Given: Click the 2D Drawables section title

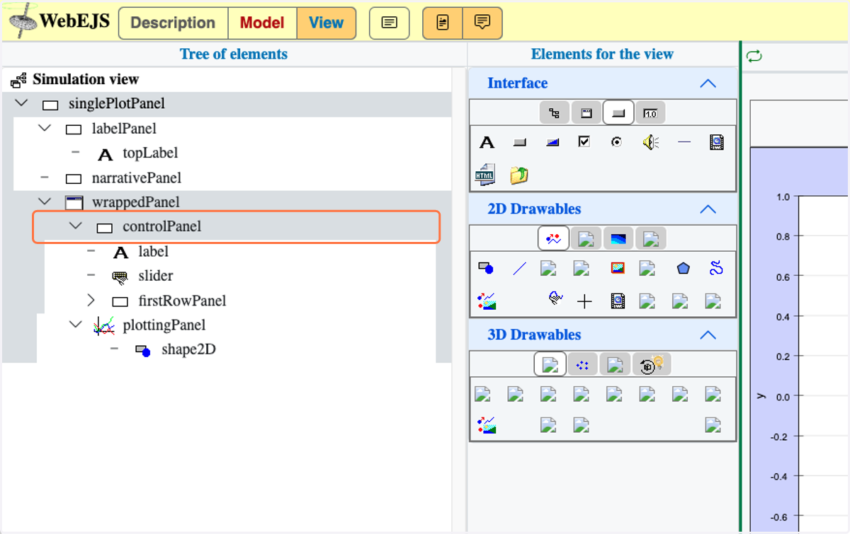Looking at the screenshot, I should 534,209.
